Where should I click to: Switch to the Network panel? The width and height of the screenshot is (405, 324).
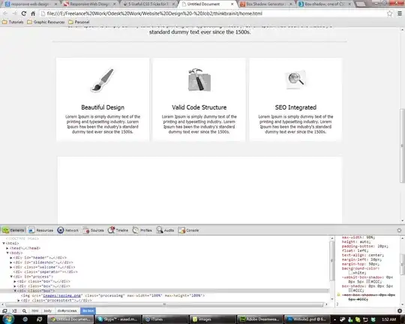coord(68,230)
